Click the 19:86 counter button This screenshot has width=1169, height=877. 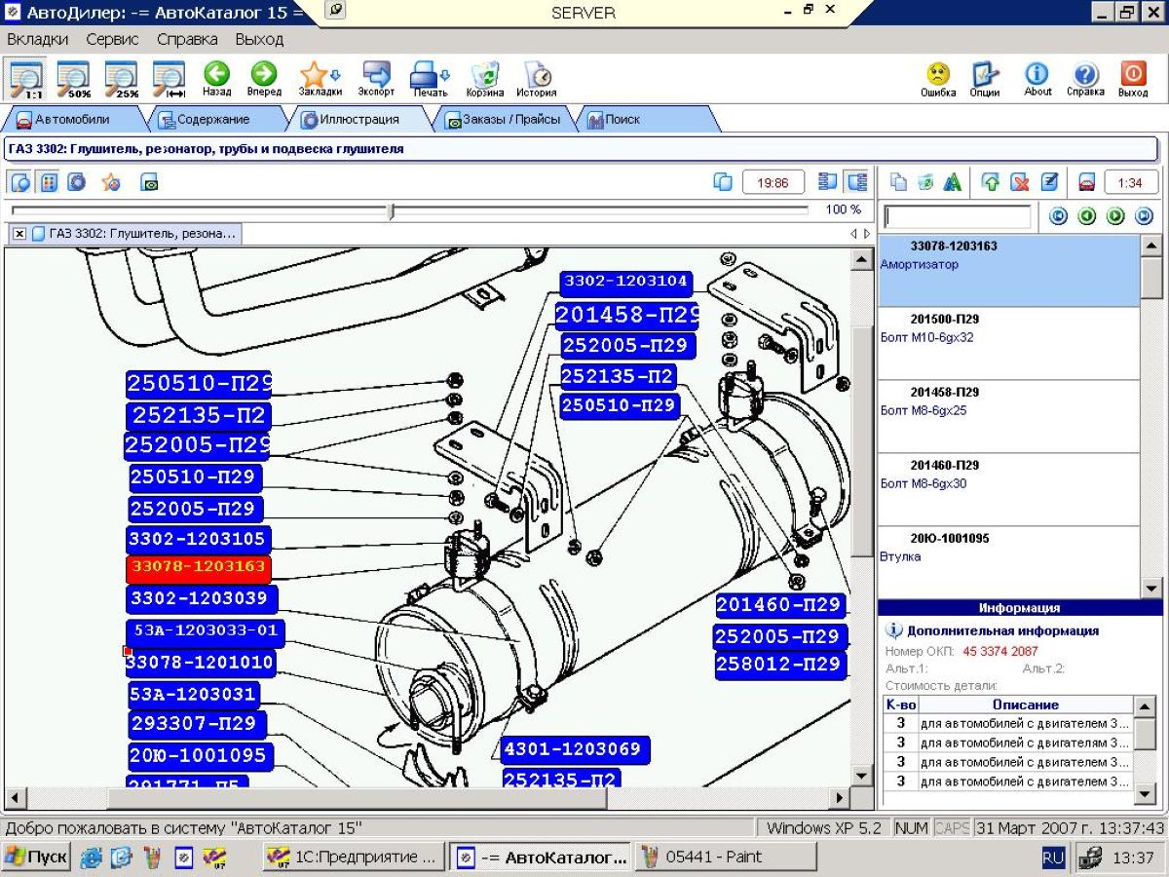coord(773,182)
